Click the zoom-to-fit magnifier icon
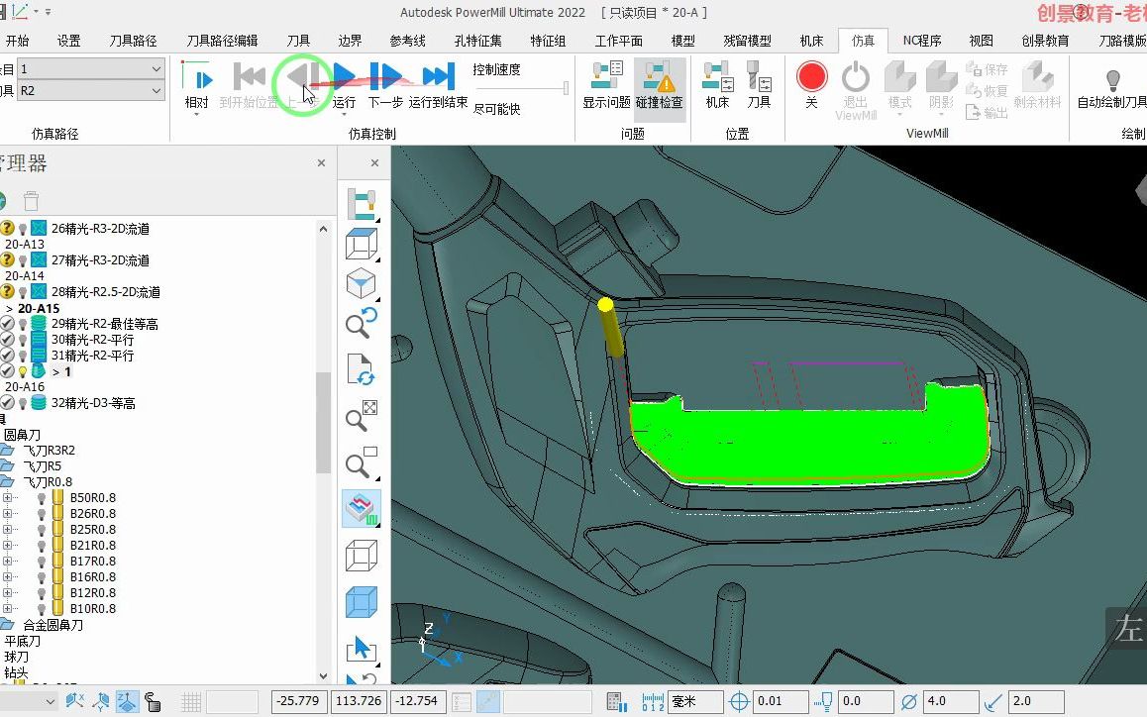 [x=362, y=417]
